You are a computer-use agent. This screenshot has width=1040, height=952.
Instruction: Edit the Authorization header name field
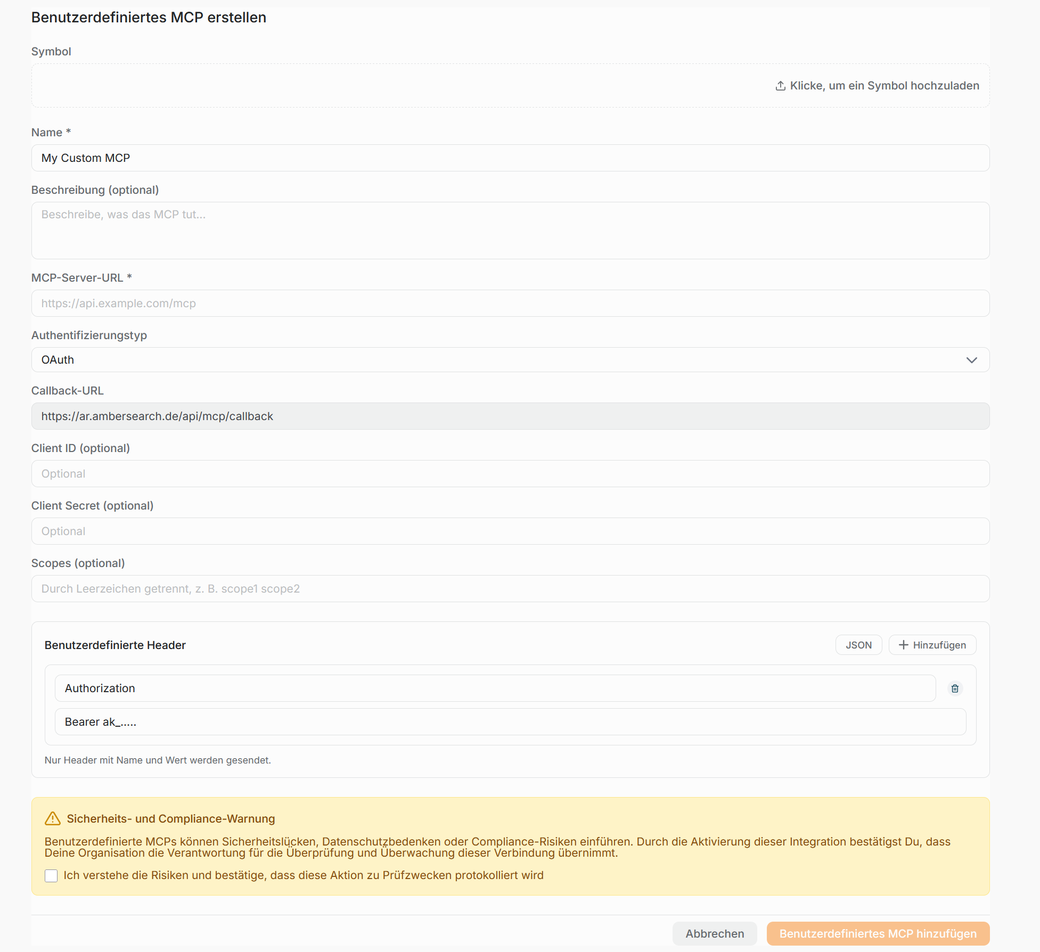pos(495,688)
